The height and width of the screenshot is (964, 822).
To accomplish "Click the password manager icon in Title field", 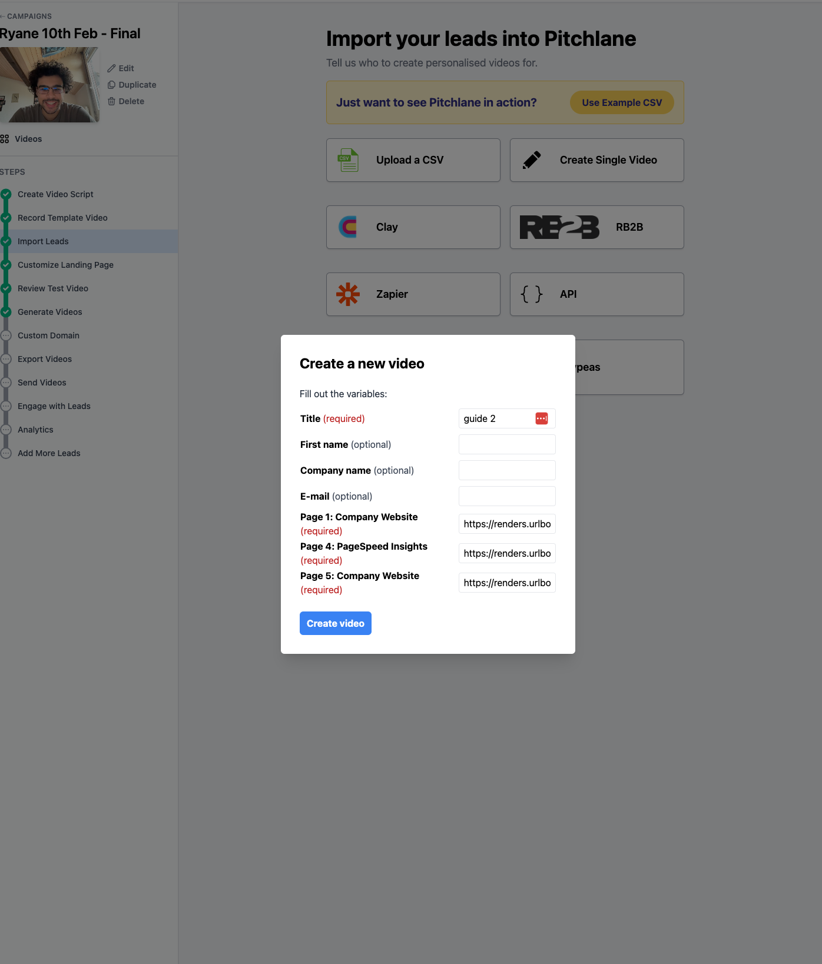I will pyautogui.click(x=542, y=418).
